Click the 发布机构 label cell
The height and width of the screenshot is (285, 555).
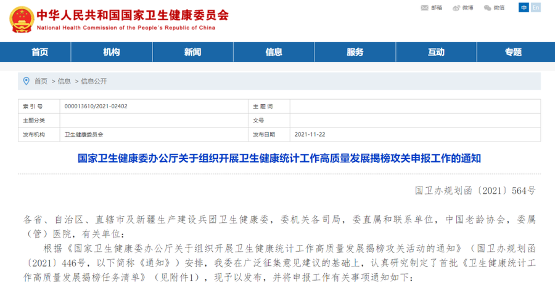39,135
